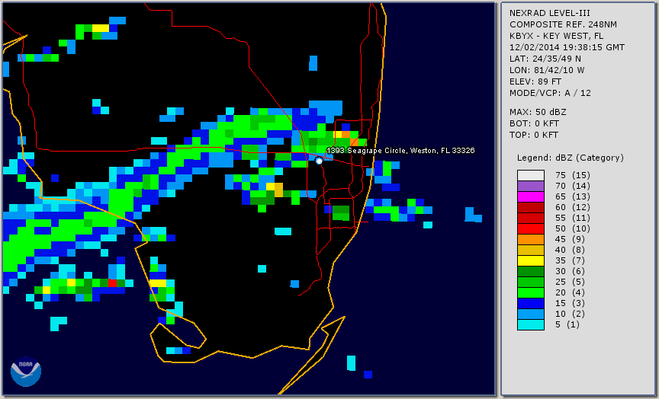
Task: Click the MAX: 50 dBZ reading
Action: (538, 112)
